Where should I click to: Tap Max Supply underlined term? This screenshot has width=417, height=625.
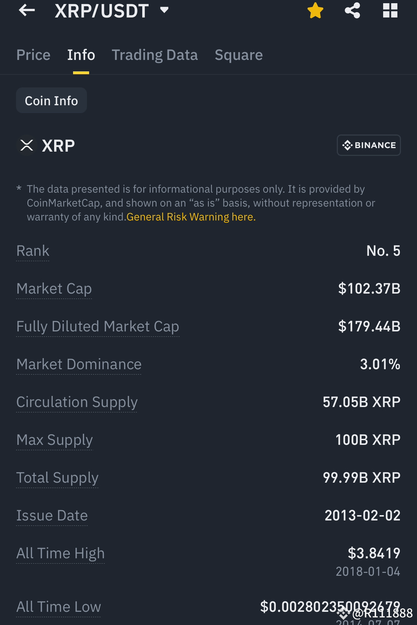54,440
